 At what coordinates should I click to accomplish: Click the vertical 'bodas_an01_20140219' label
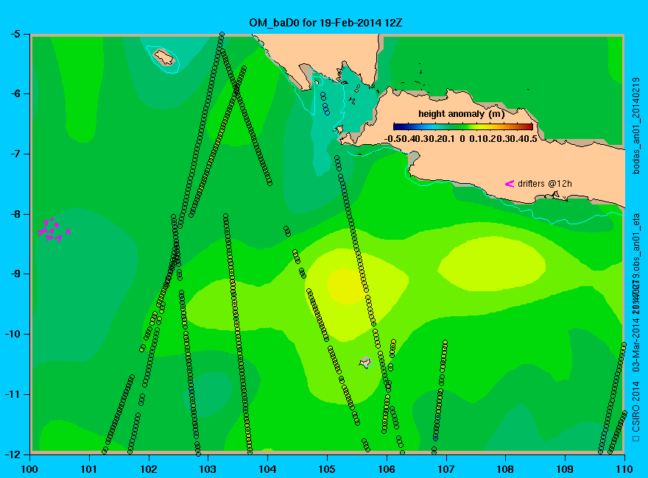coord(636,126)
